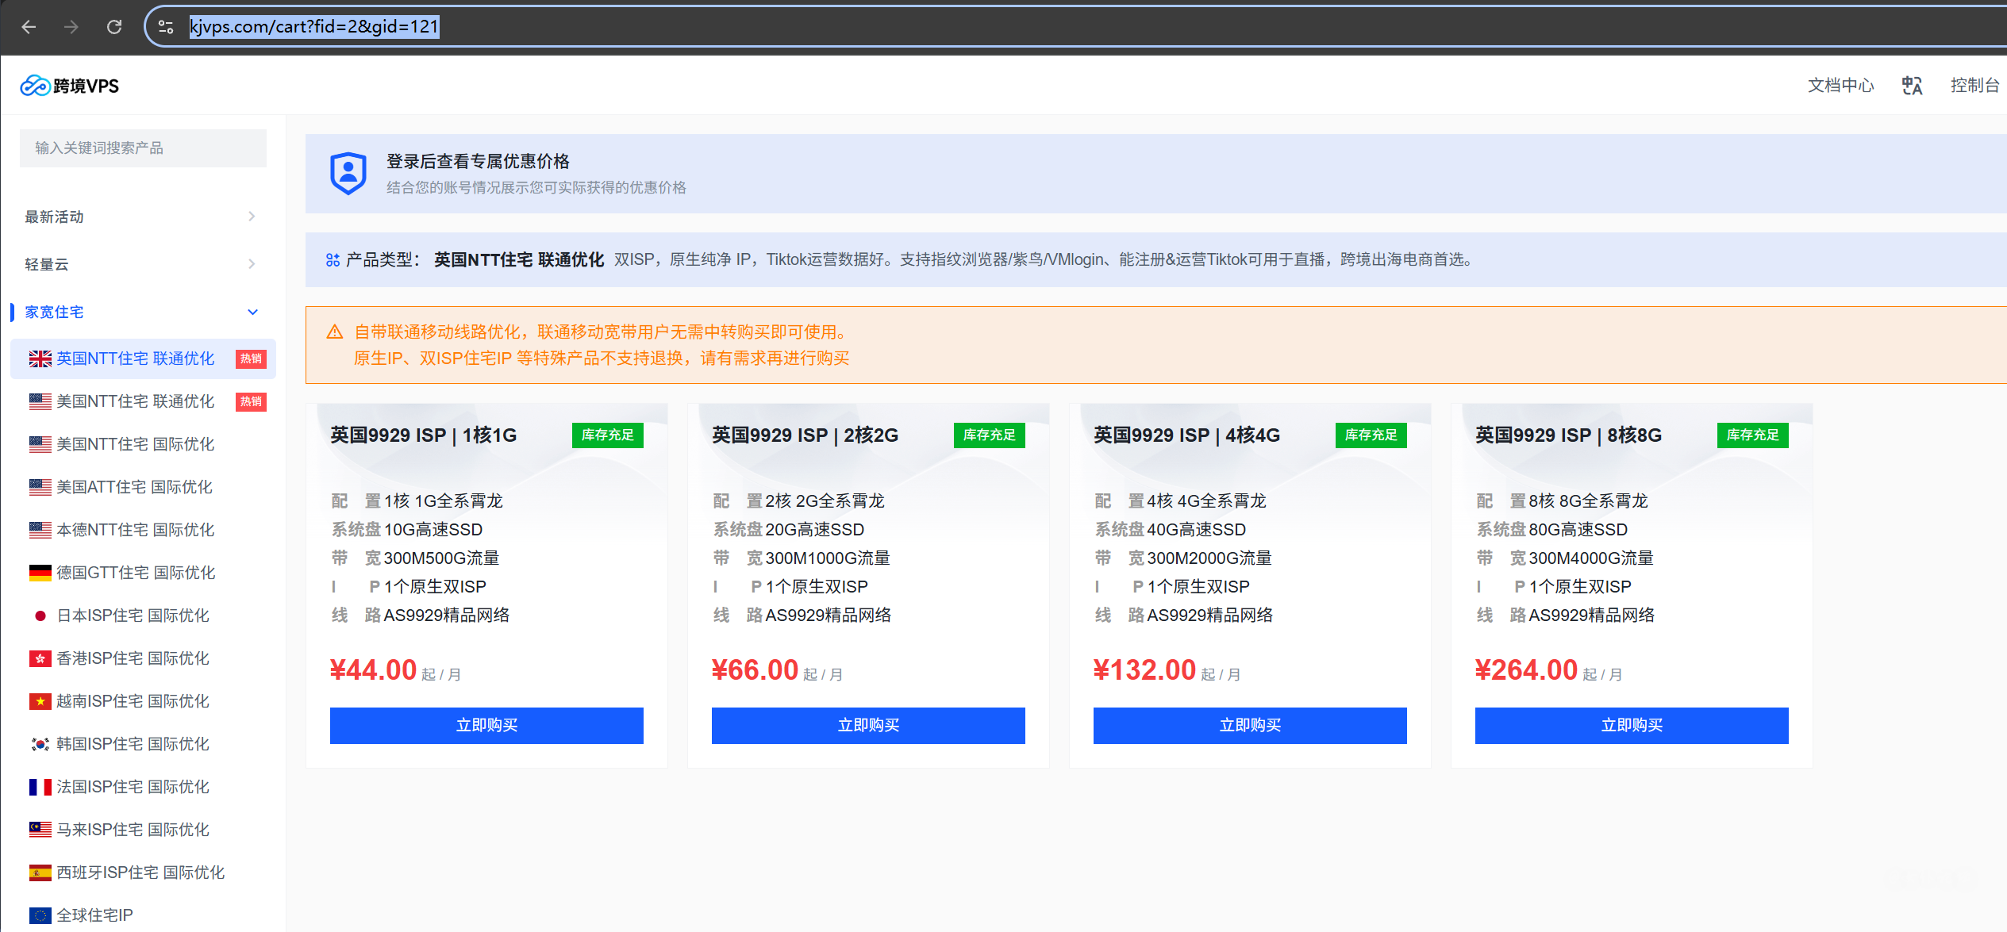The width and height of the screenshot is (2007, 932).
Task: Click the South Korea flag icon
Action: (40, 744)
